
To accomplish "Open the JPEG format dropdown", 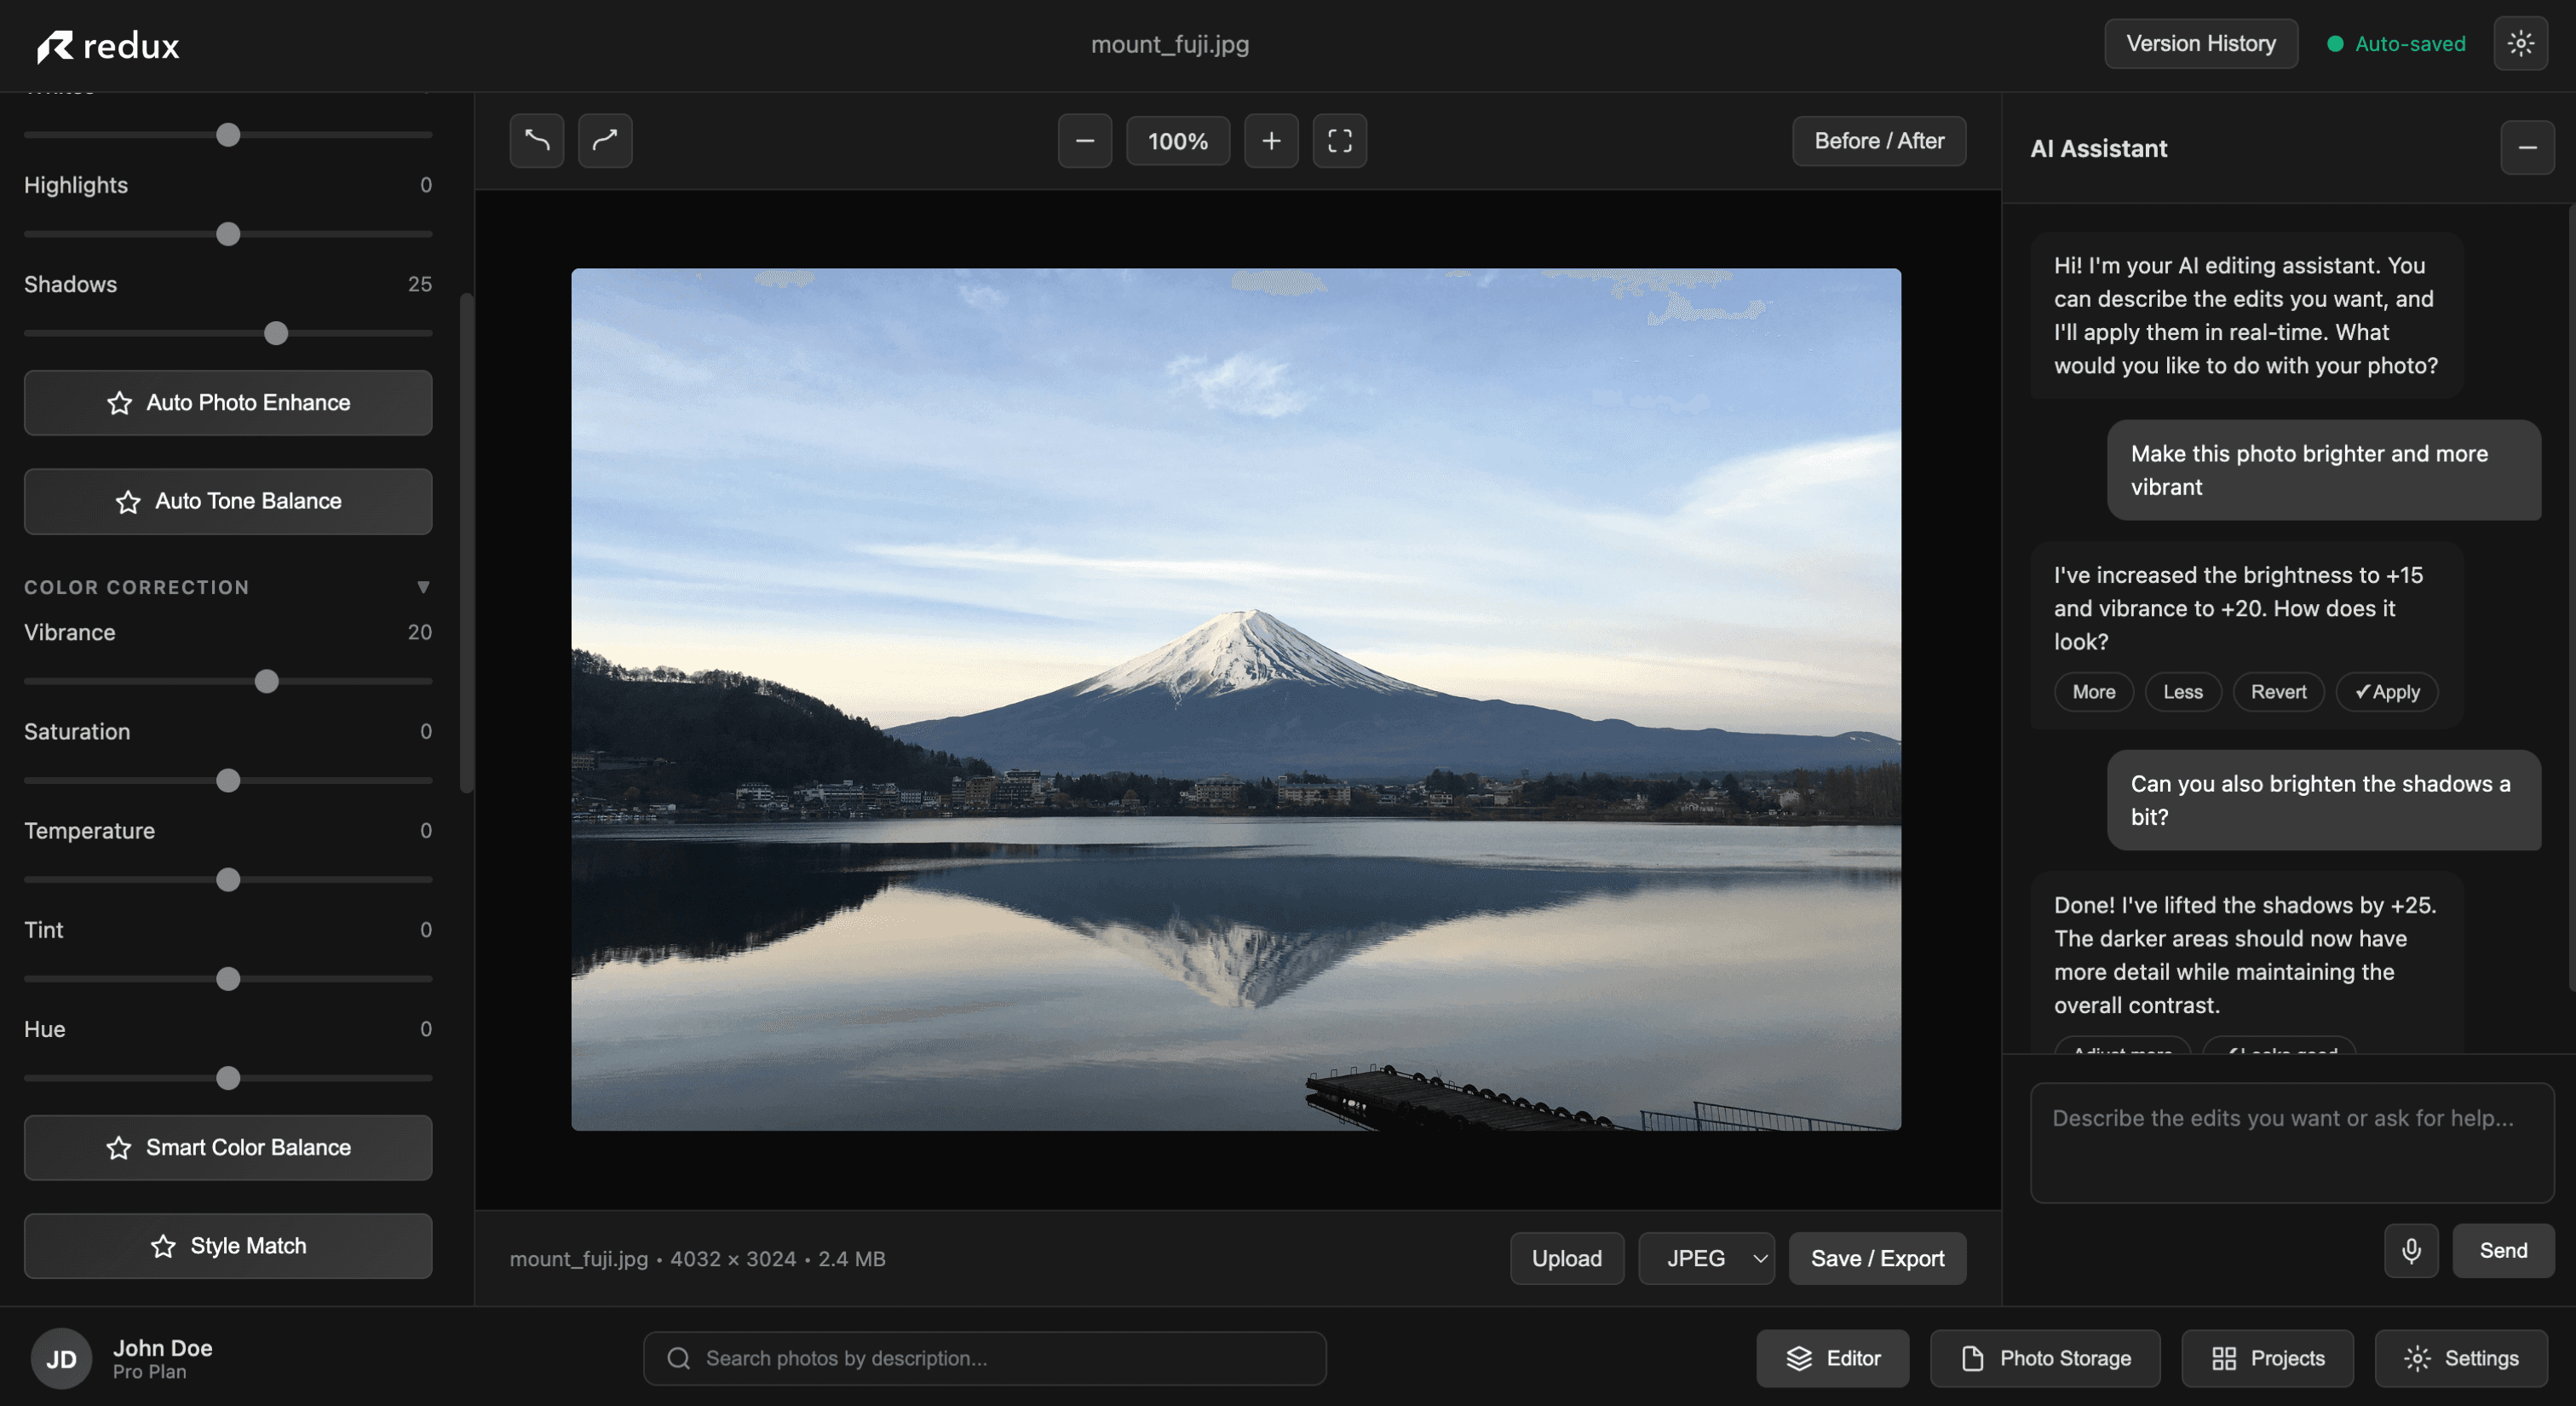I will click(x=1706, y=1258).
